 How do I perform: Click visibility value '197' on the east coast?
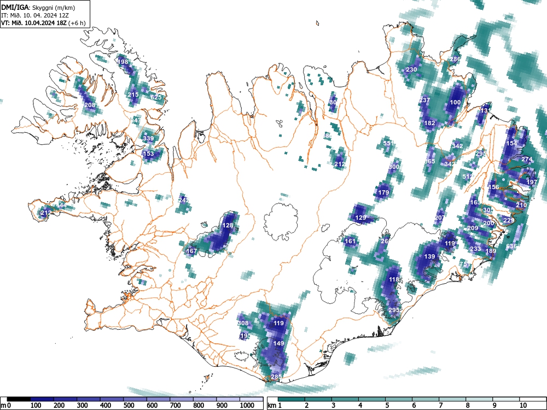click(532, 182)
